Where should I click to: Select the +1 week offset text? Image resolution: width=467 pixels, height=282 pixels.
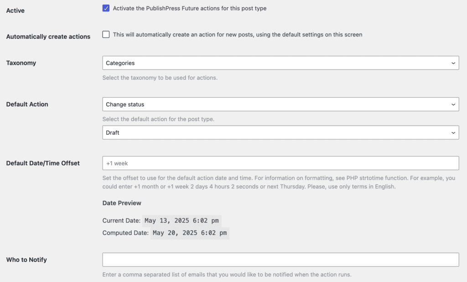tap(114, 163)
